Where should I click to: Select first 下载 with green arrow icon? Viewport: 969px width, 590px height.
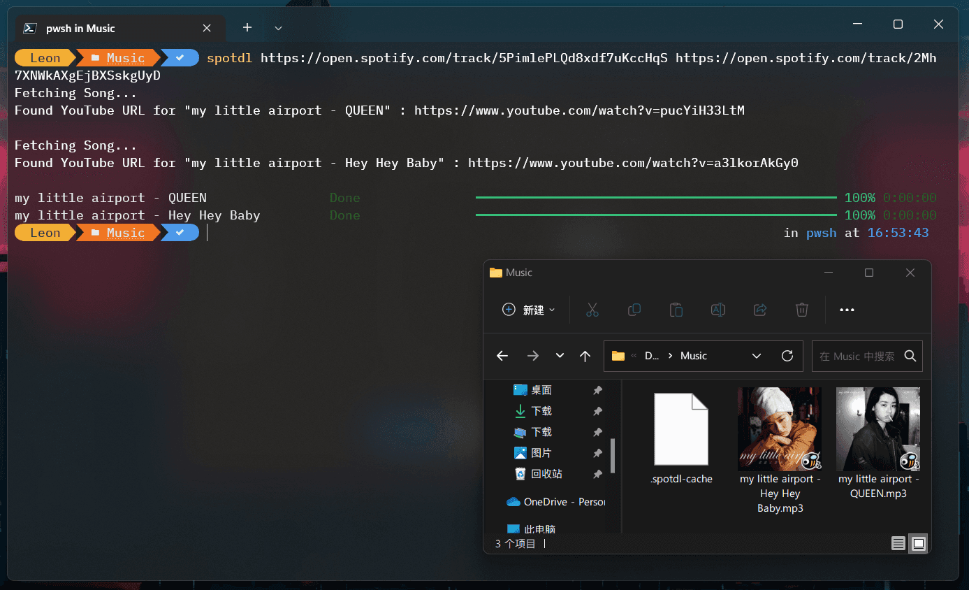[541, 411]
